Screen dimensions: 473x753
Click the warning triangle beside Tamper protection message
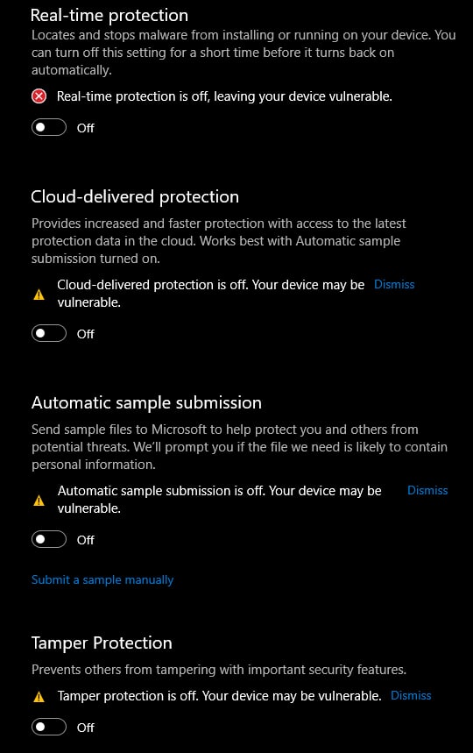coord(39,697)
